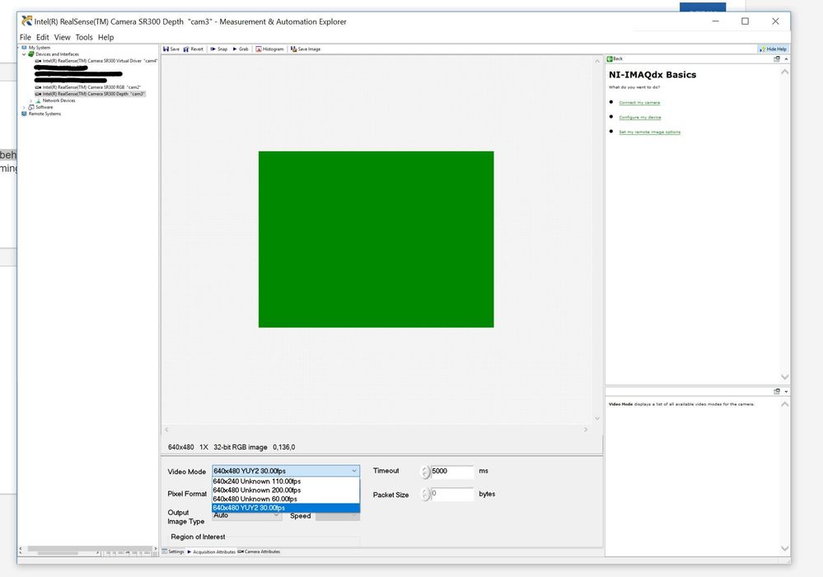
Task: Click the Hide Help button
Action: pyautogui.click(x=773, y=49)
